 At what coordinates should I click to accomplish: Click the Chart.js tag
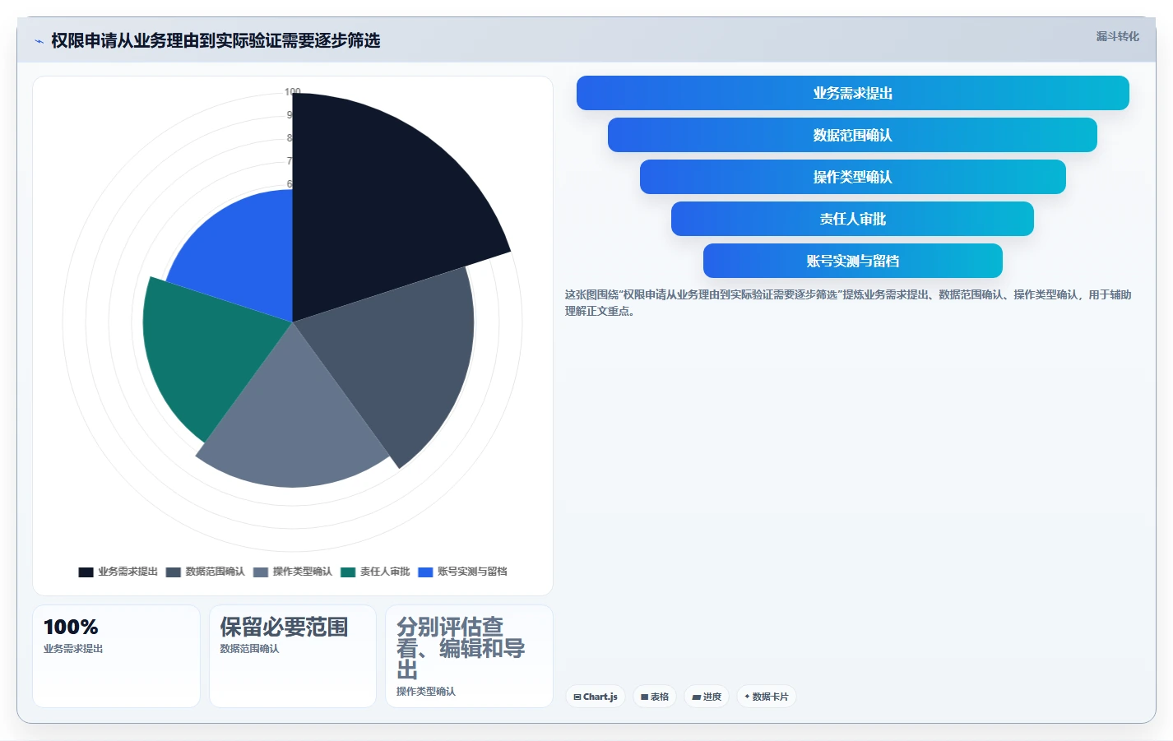click(x=596, y=697)
